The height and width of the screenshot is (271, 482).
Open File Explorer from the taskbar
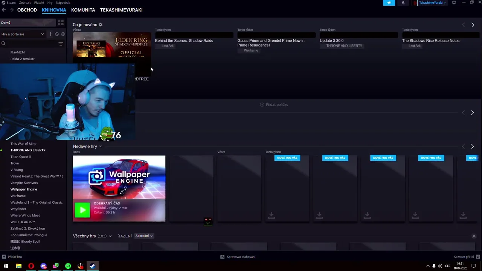pos(19,266)
